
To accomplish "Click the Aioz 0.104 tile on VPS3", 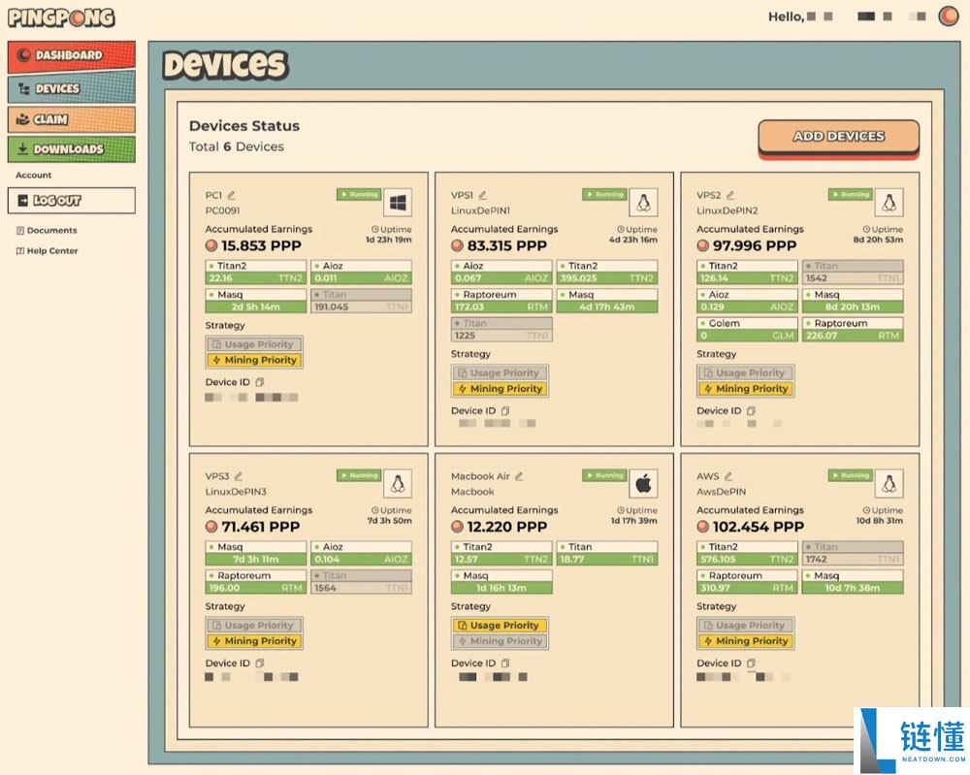I will tap(361, 553).
